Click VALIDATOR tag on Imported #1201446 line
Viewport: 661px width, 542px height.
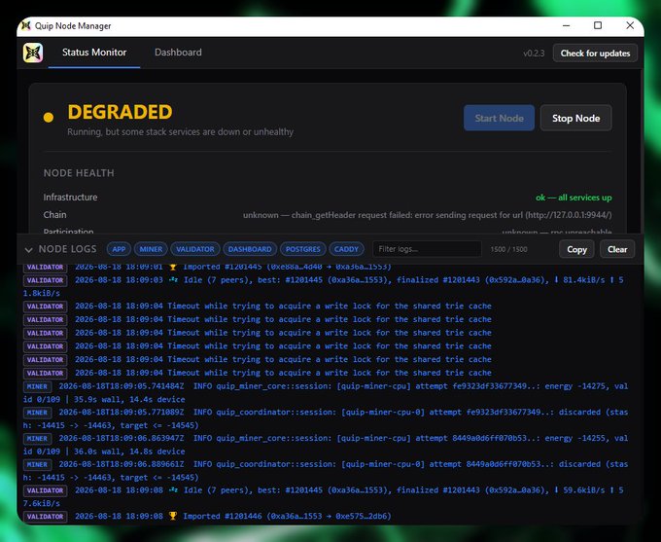point(45,517)
